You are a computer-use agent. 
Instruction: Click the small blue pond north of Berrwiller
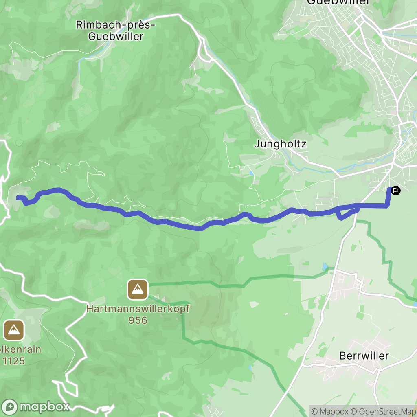coord(325,266)
